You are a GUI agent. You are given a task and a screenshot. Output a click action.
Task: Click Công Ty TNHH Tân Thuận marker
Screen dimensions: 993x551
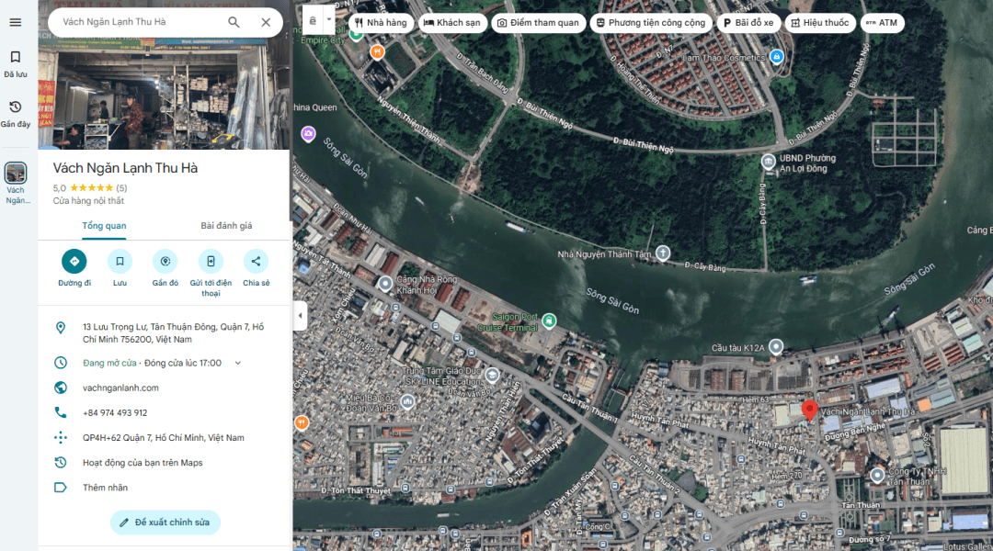point(877,475)
